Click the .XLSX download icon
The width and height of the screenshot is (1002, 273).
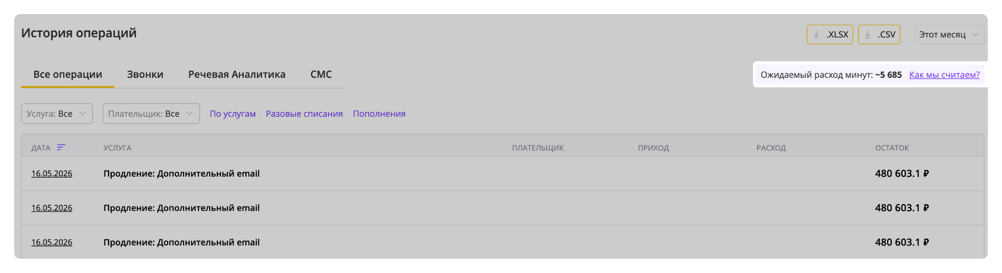coord(816,35)
